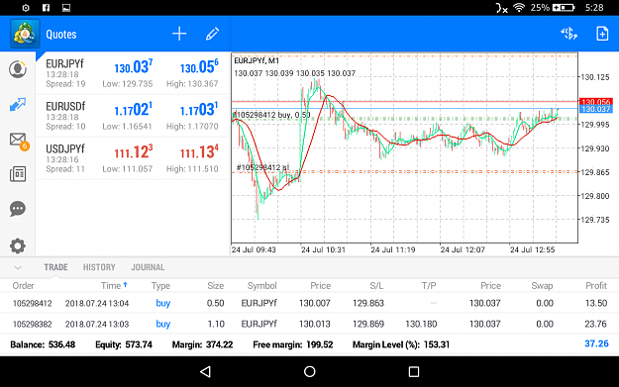619x387 pixels.
Task: Click profit value 23.76
Action: click(595, 324)
